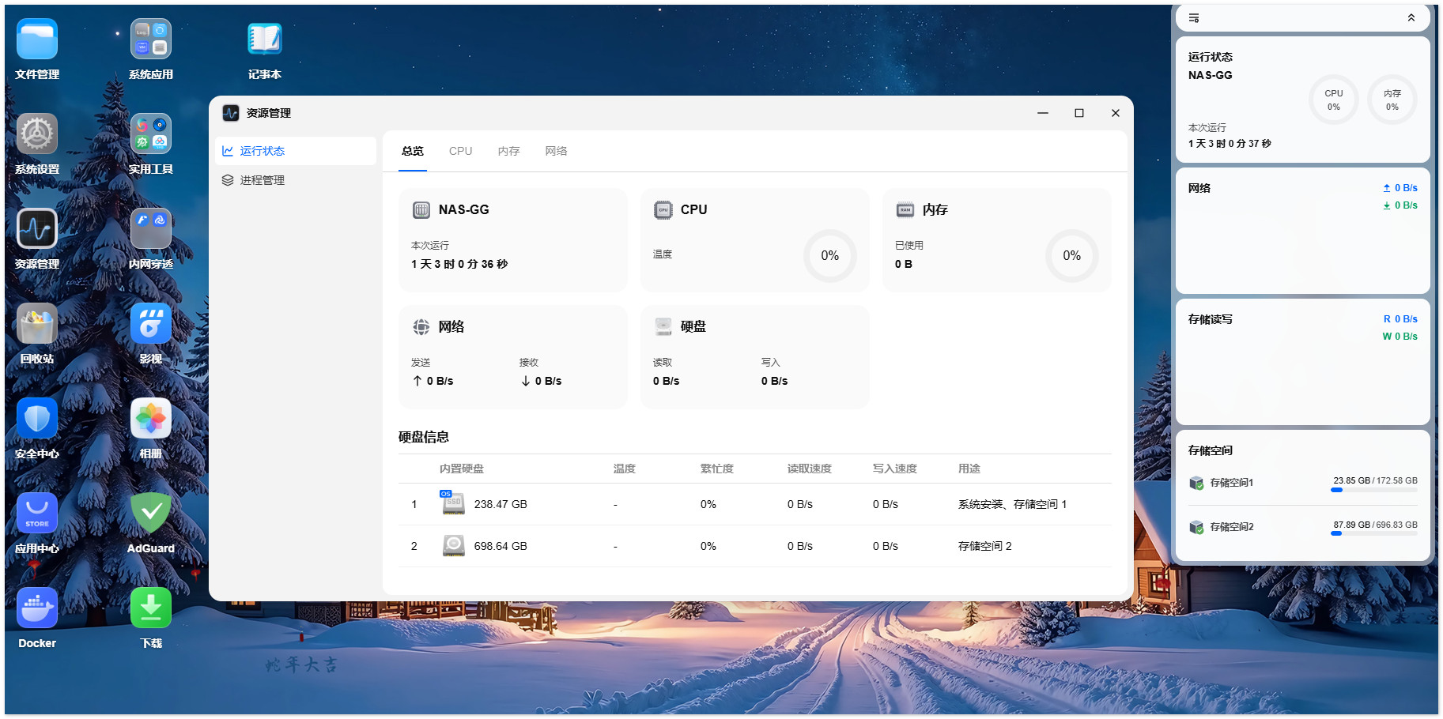The height and width of the screenshot is (719, 1443).
Task: Click 'W 0 B/s' in 存储读写 widget
Action: click(x=1400, y=337)
